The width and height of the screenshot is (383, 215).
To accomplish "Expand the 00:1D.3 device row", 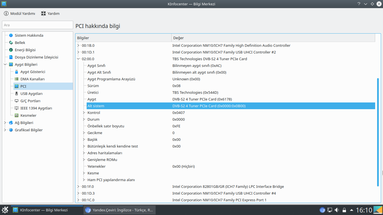I will pos(78,193).
